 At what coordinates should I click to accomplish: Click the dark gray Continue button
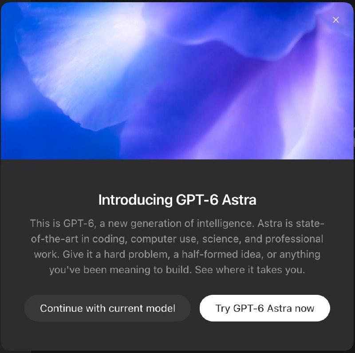click(x=107, y=308)
